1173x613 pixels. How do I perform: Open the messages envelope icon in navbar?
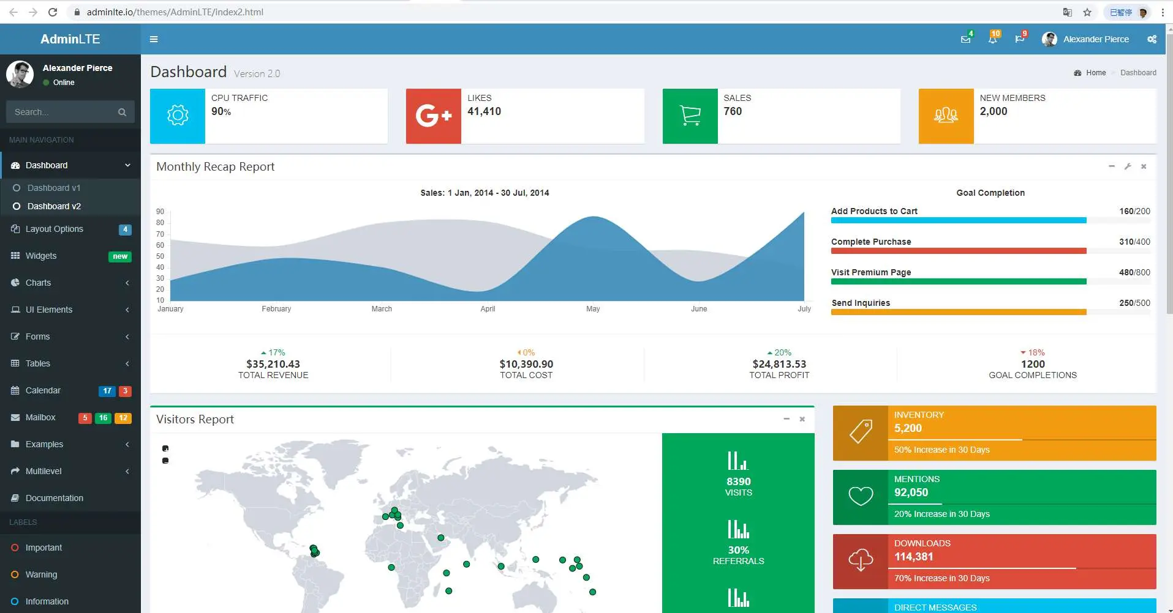tap(965, 39)
